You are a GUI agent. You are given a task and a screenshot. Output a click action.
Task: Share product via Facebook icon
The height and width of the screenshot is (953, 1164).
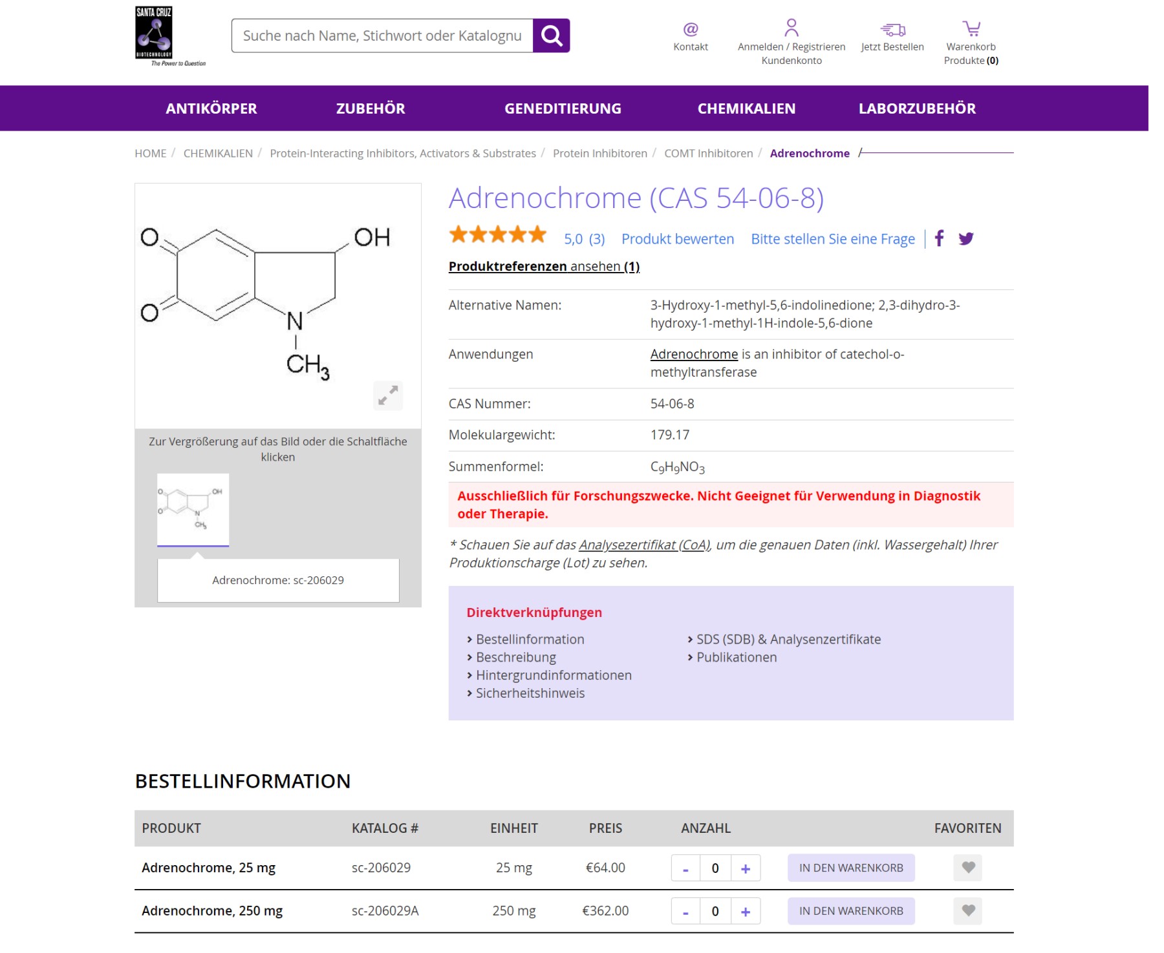pos(939,238)
